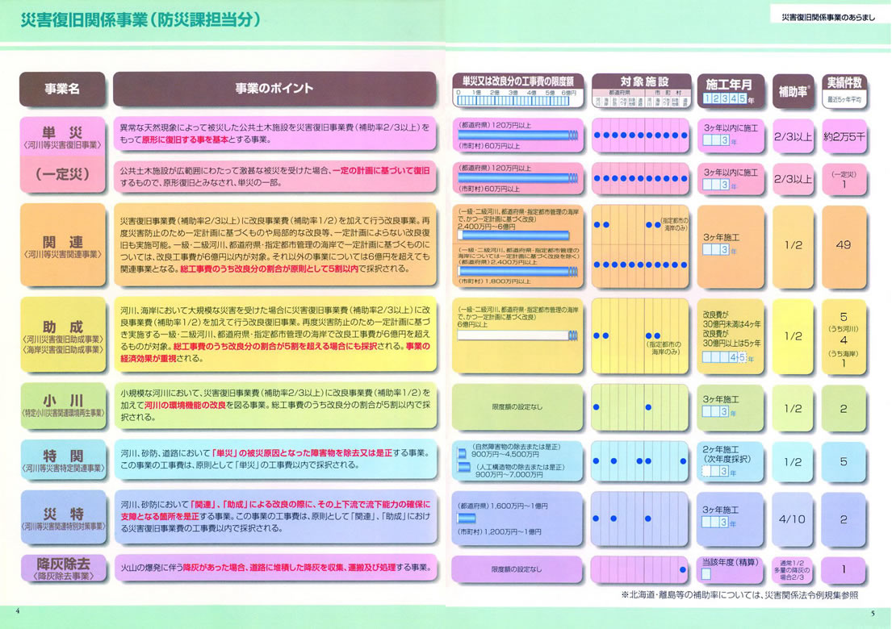Click the 単災 row target facility dots
Image resolution: width=892 pixels, height=629 pixels.
click(x=641, y=135)
